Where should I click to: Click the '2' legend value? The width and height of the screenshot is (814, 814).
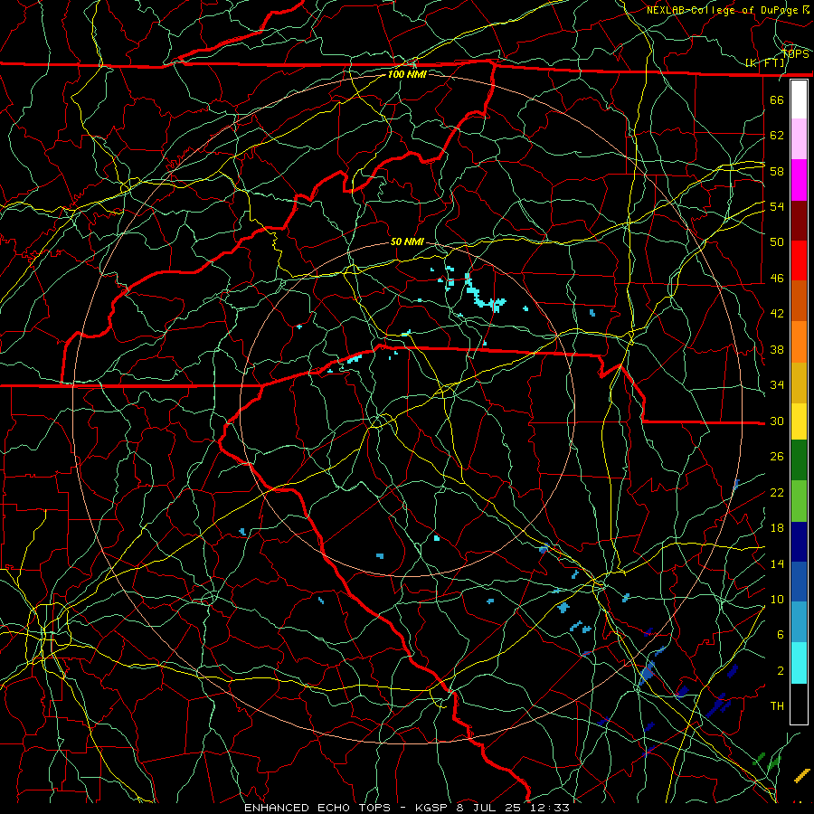[781, 671]
